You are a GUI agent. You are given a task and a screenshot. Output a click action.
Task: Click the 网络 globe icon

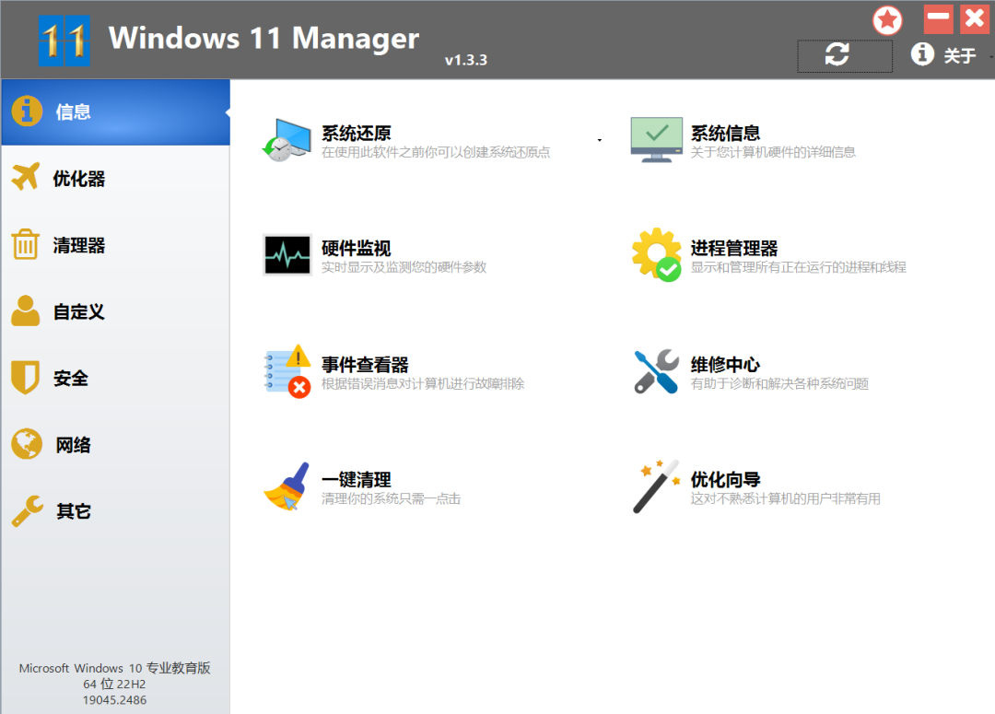point(27,444)
